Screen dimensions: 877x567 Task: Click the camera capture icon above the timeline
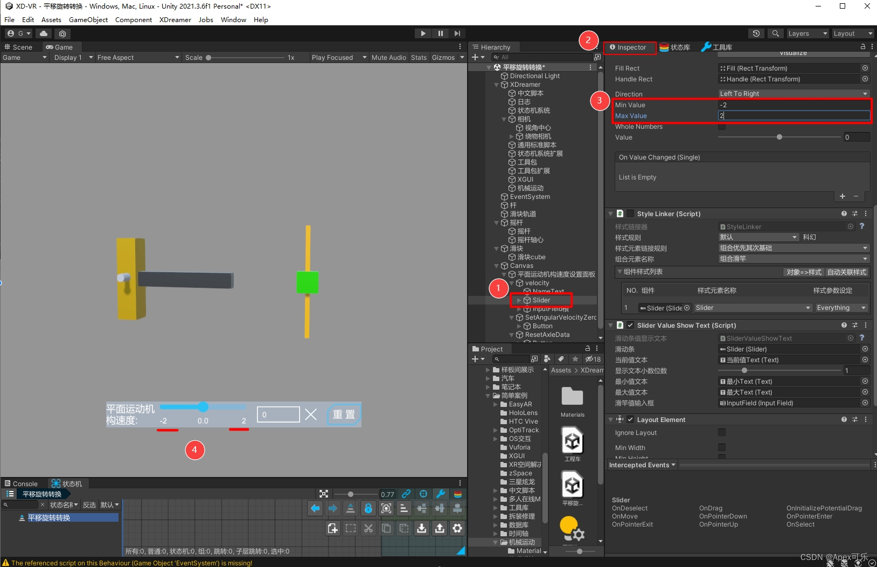386,508
